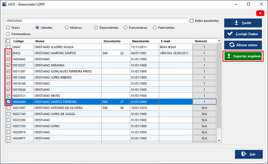Select the name CRISTIANO MIRANDA
Screen dimensions: 268x164
49,65
